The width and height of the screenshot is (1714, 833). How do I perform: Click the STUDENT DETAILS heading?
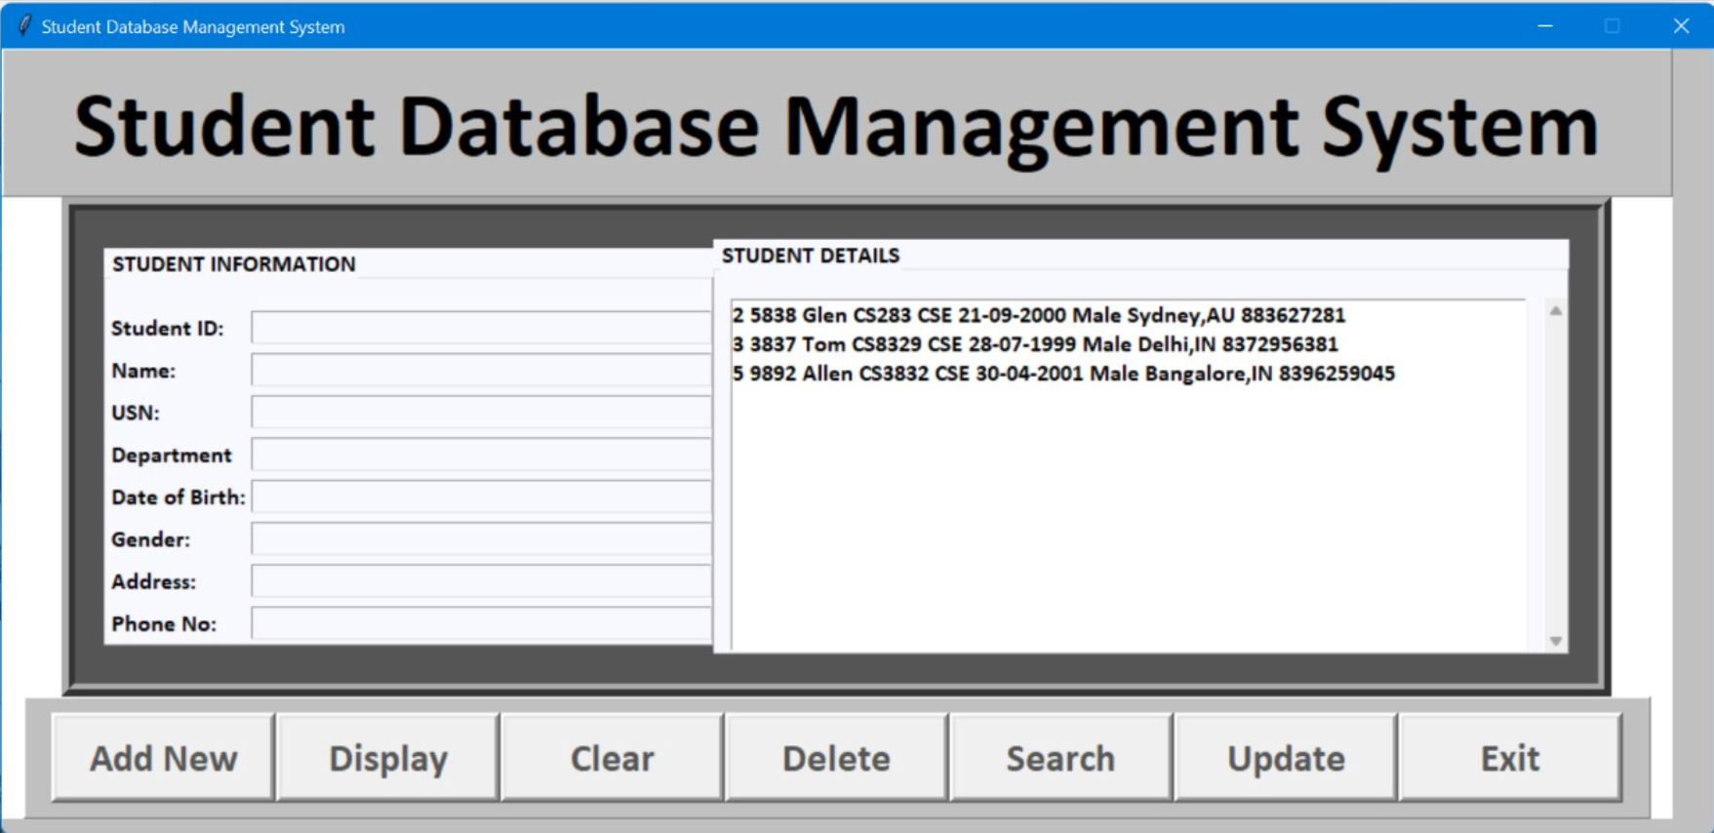pos(811,256)
